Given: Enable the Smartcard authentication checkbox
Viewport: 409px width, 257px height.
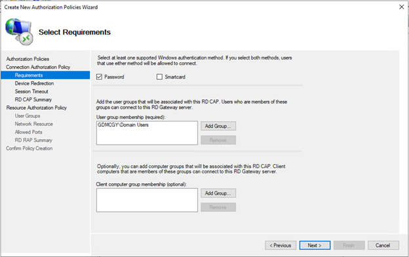Looking at the screenshot, I should coord(159,77).
